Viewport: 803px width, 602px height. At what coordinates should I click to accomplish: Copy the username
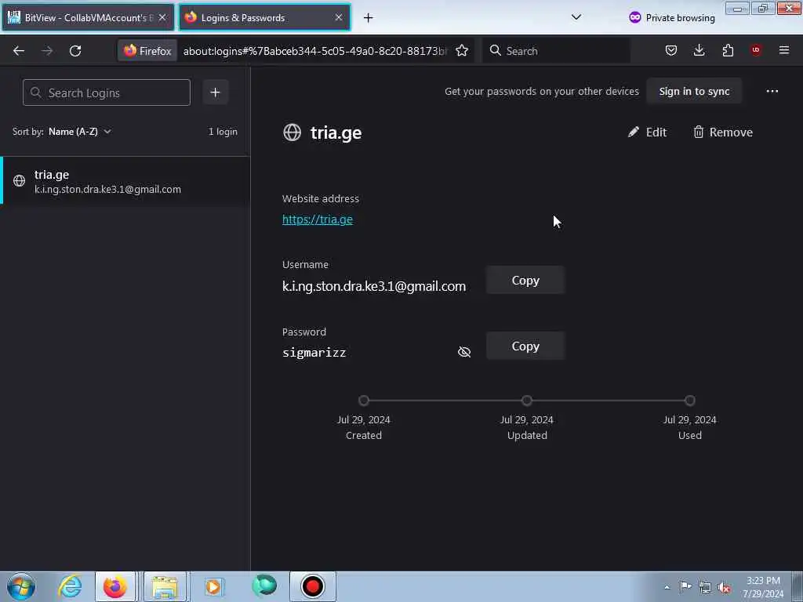pos(525,280)
